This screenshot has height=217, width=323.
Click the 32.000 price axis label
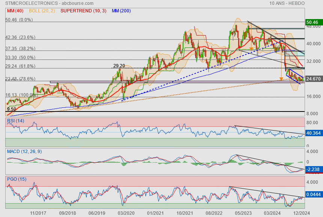pyautogui.click(x=314, y=61)
